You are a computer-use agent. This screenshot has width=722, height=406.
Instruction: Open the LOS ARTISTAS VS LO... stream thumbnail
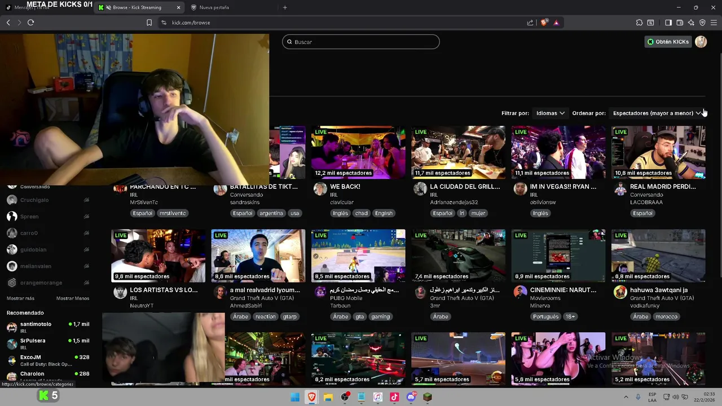pyautogui.click(x=158, y=255)
